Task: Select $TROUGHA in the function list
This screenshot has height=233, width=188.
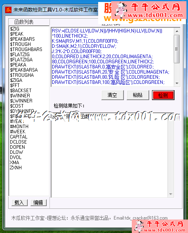Action: tap(22, 75)
